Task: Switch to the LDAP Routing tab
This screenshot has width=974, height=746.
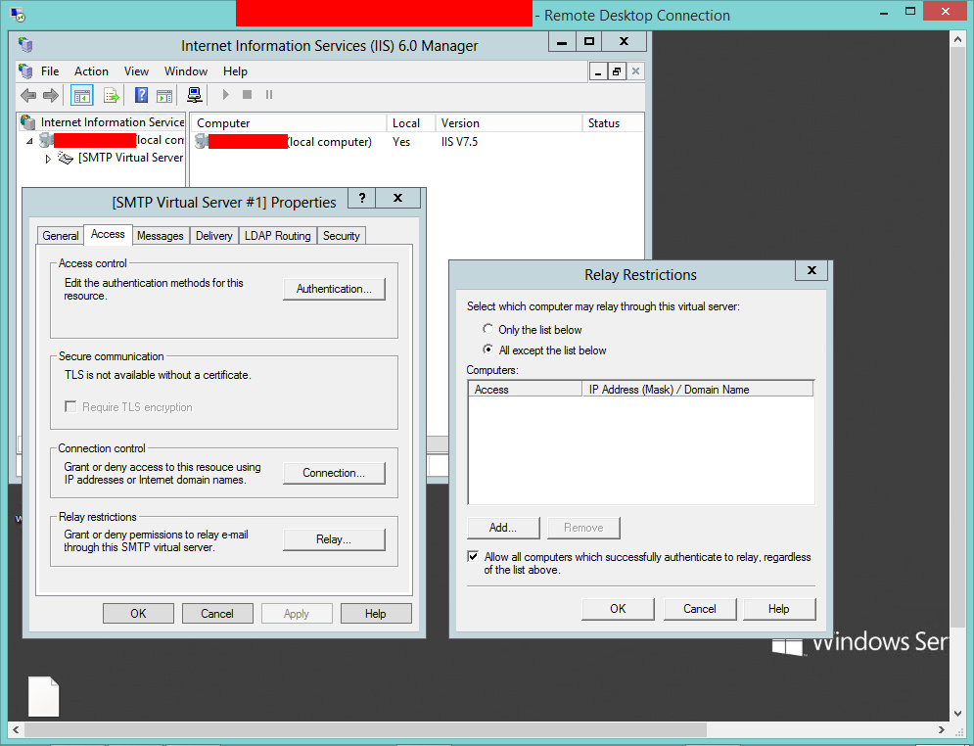Action: [278, 236]
